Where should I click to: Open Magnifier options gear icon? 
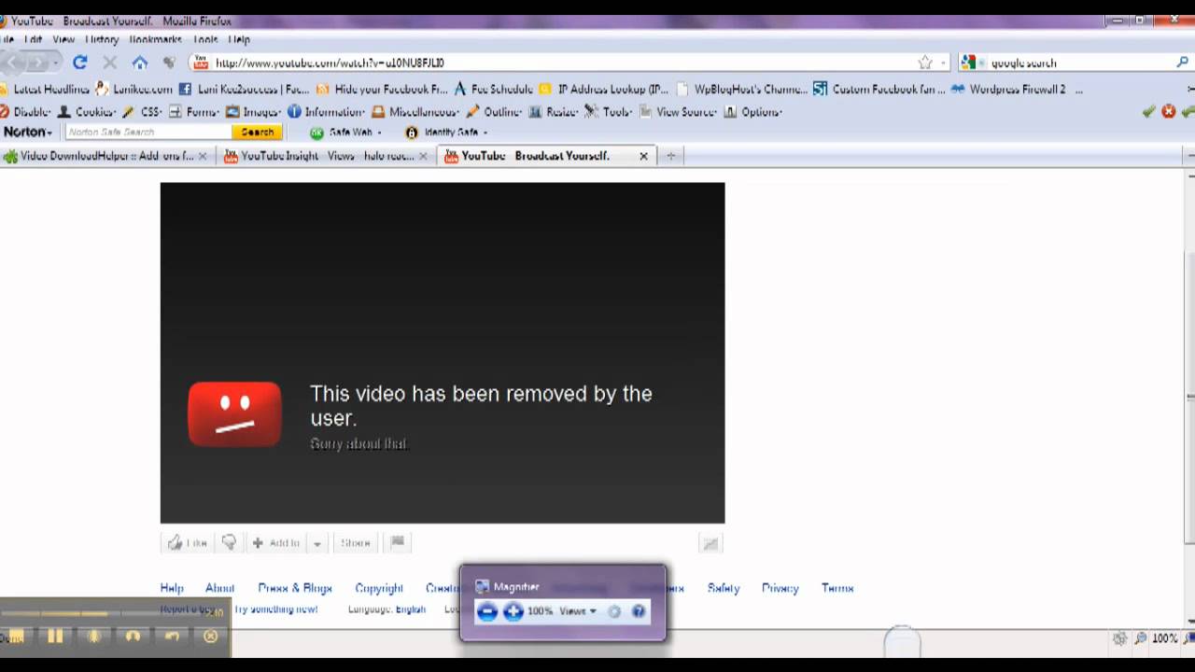[x=614, y=611]
